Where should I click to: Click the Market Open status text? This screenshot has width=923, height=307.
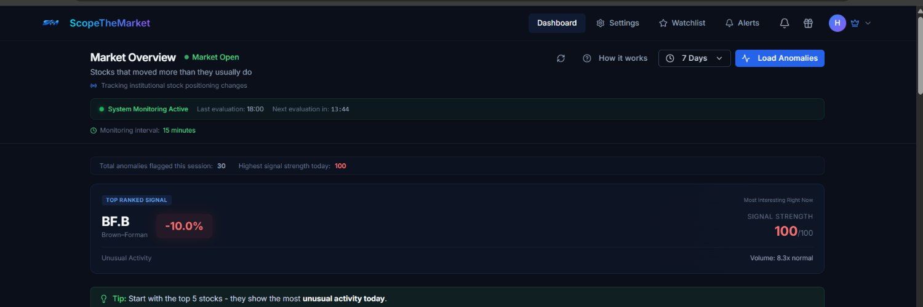click(x=215, y=57)
